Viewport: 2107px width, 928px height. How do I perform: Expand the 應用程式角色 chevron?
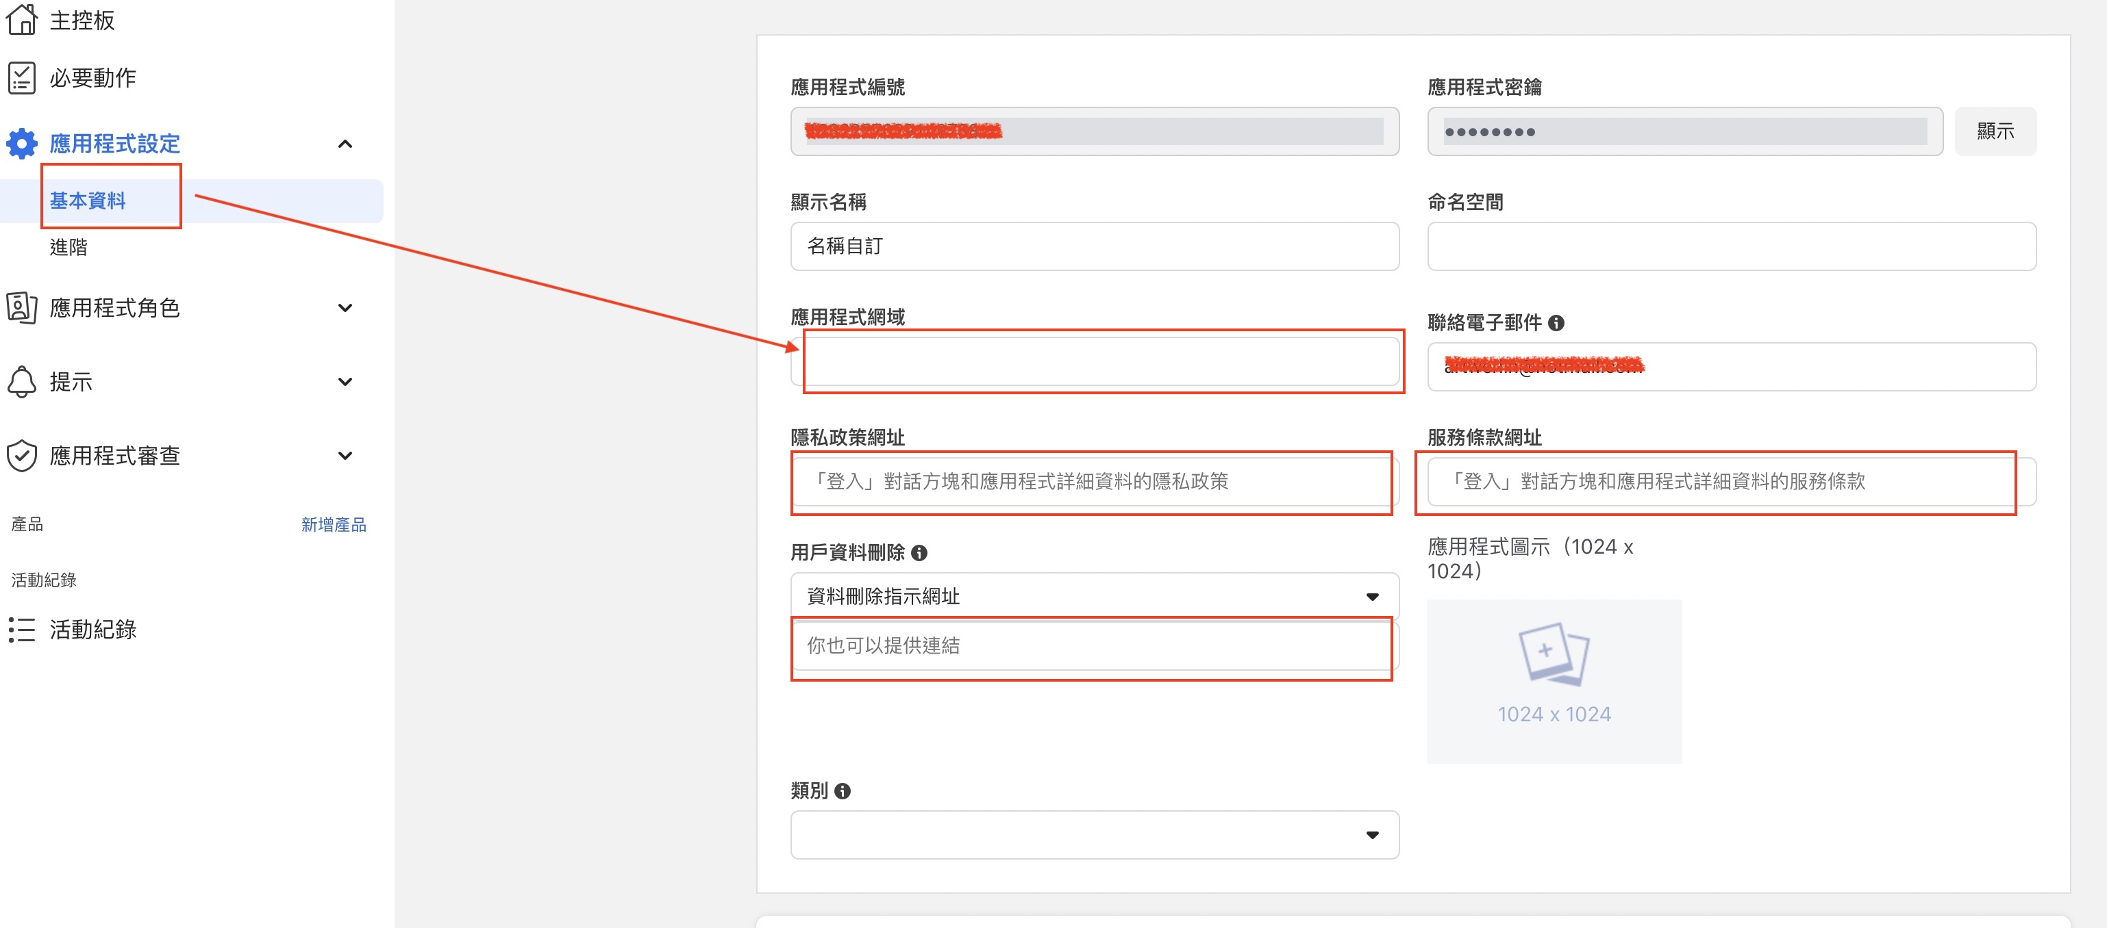[345, 308]
